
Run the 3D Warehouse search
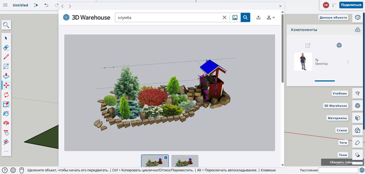click(245, 17)
